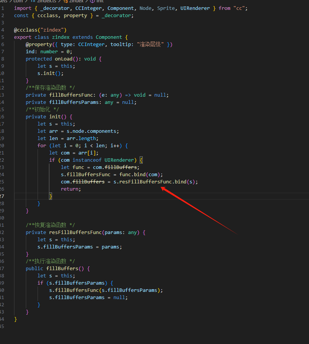Click the comment '/**恢复渲染函数 */'
The height and width of the screenshot is (344, 309).
click(x=50, y=225)
